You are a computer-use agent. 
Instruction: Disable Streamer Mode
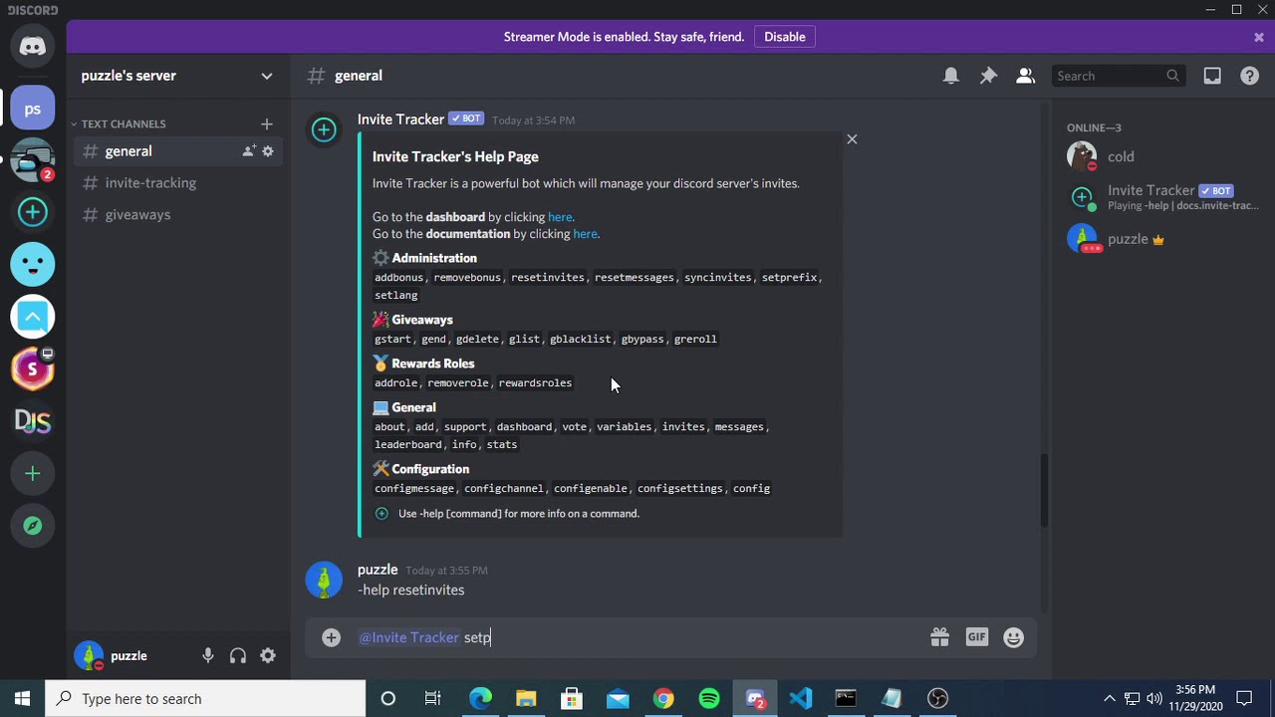coord(785,37)
